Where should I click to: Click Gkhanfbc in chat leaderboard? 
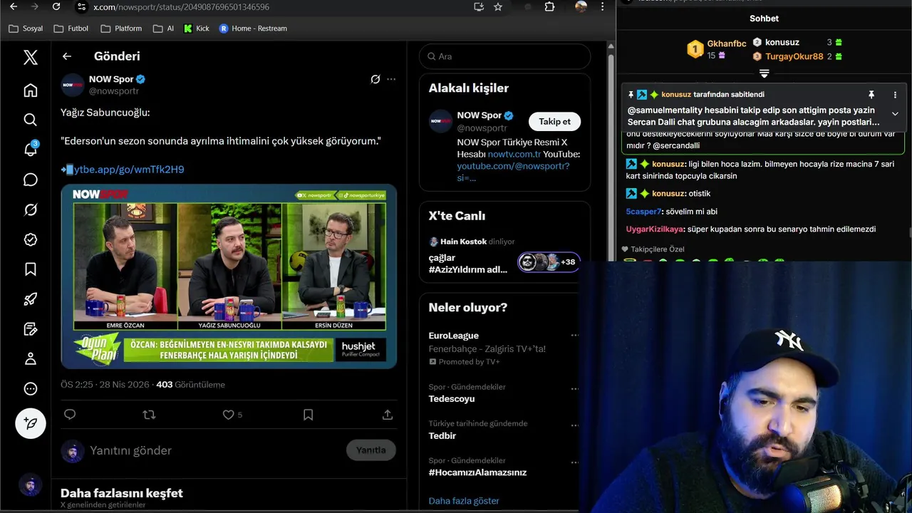726,43
